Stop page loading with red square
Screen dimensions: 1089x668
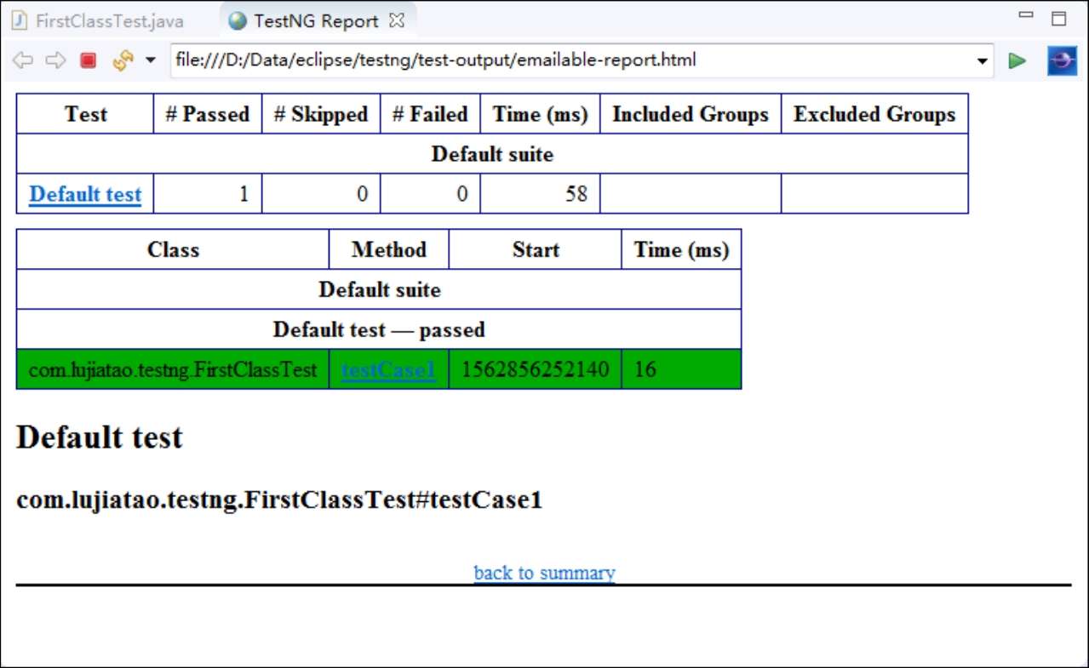pyautogui.click(x=89, y=60)
